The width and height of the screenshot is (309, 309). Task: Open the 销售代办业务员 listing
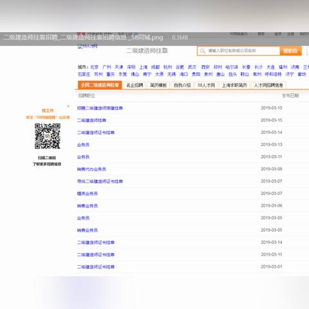click(91, 169)
